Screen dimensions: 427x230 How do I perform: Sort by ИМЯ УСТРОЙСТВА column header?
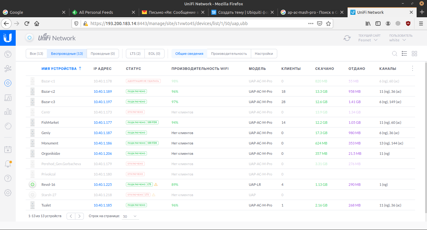coord(59,69)
